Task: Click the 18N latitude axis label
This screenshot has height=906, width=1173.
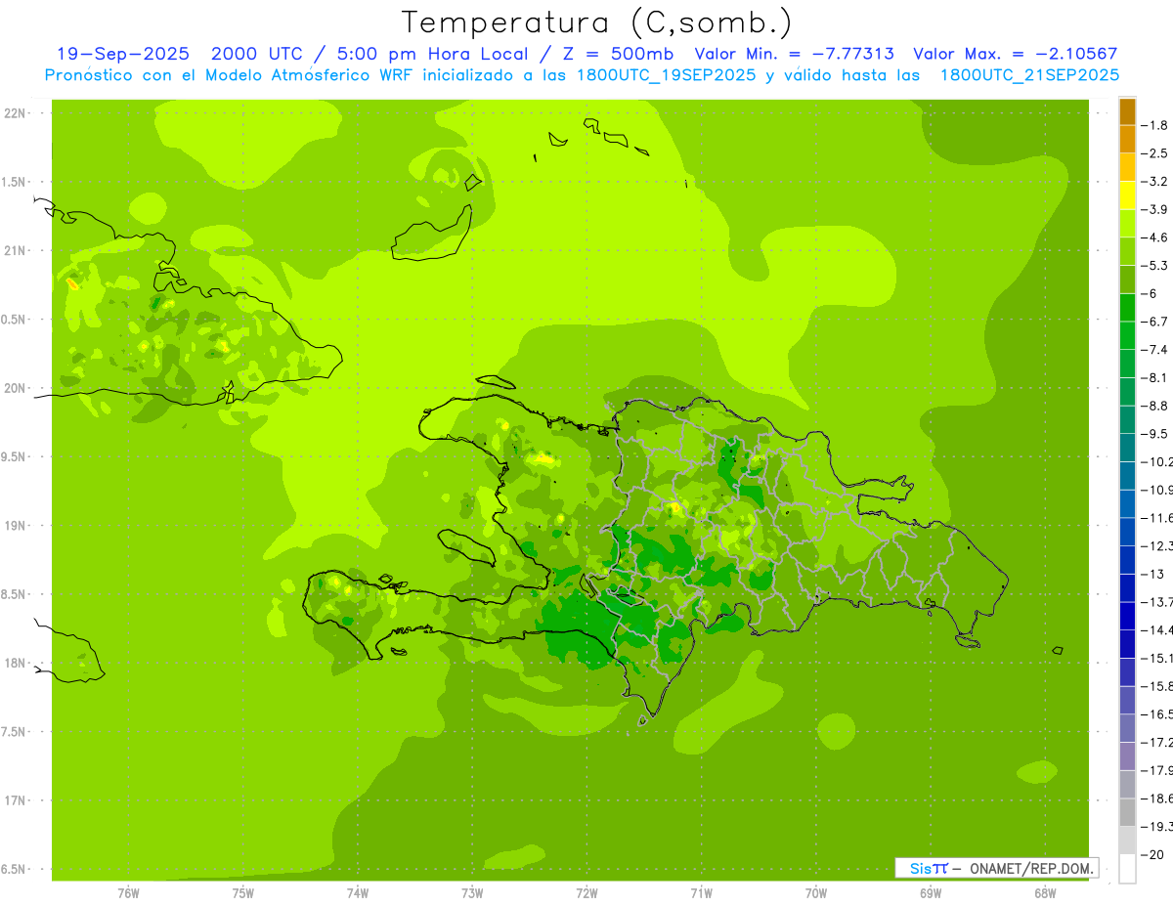Action: pyautogui.click(x=15, y=663)
